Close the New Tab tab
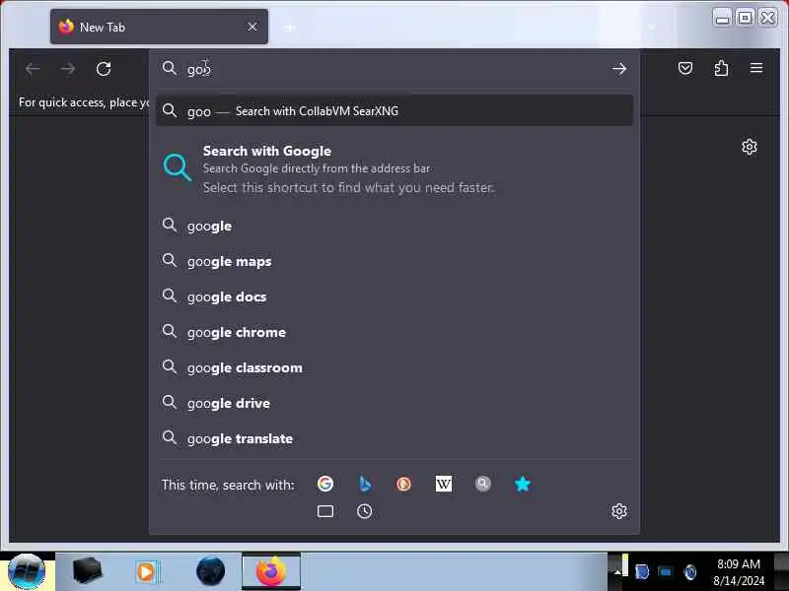 [x=252, y=27]
